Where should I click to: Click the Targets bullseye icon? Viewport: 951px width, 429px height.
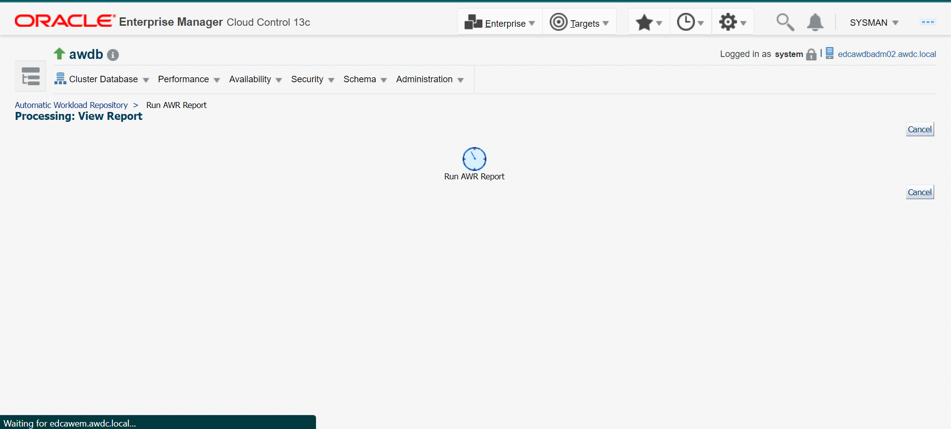559,22
